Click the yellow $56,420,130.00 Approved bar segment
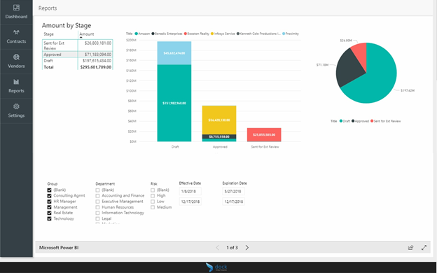 coord(219,120)
